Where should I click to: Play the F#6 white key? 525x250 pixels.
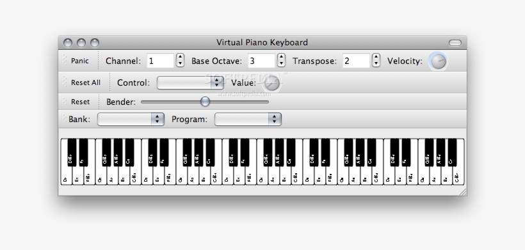point(412,176)
